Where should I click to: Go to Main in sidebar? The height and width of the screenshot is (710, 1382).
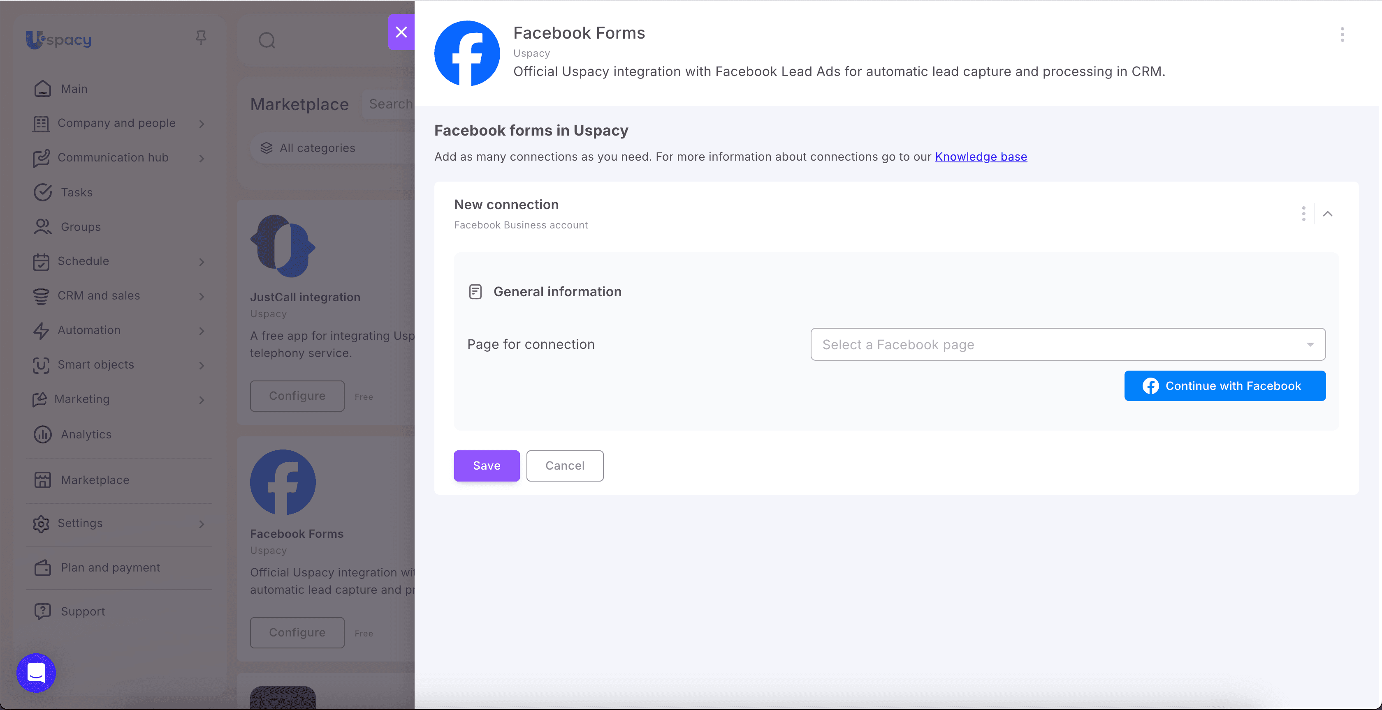74,88
